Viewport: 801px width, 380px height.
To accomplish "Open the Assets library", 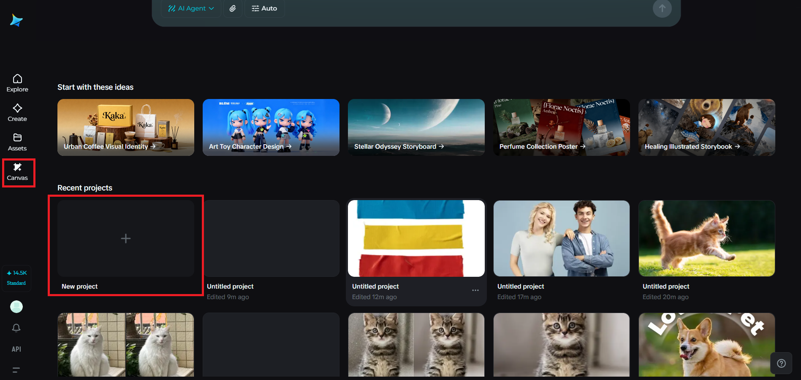I will [17, 142].
